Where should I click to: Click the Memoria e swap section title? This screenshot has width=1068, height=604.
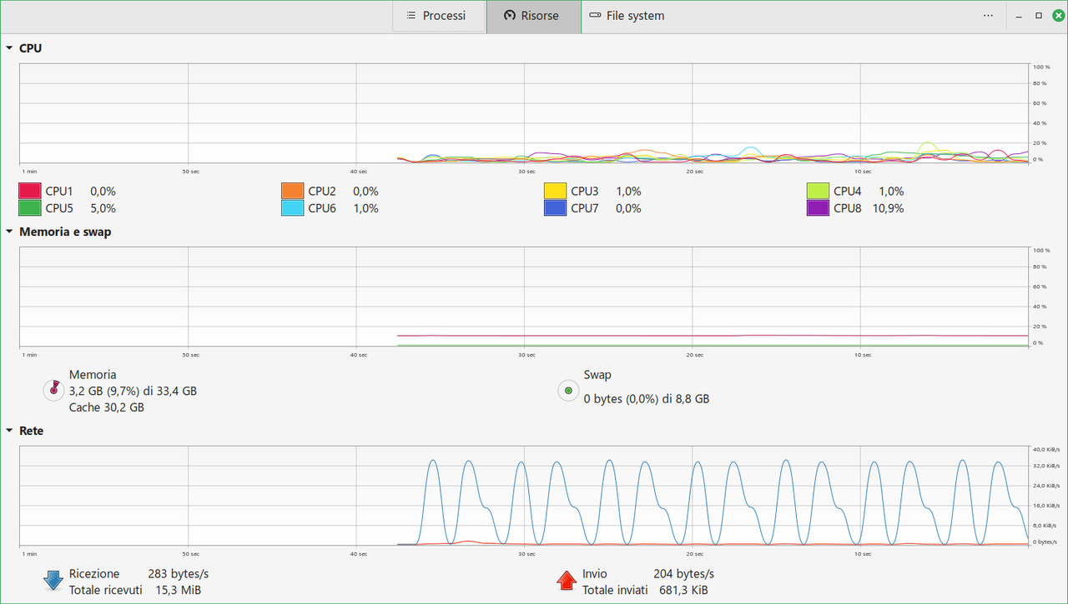65,232
